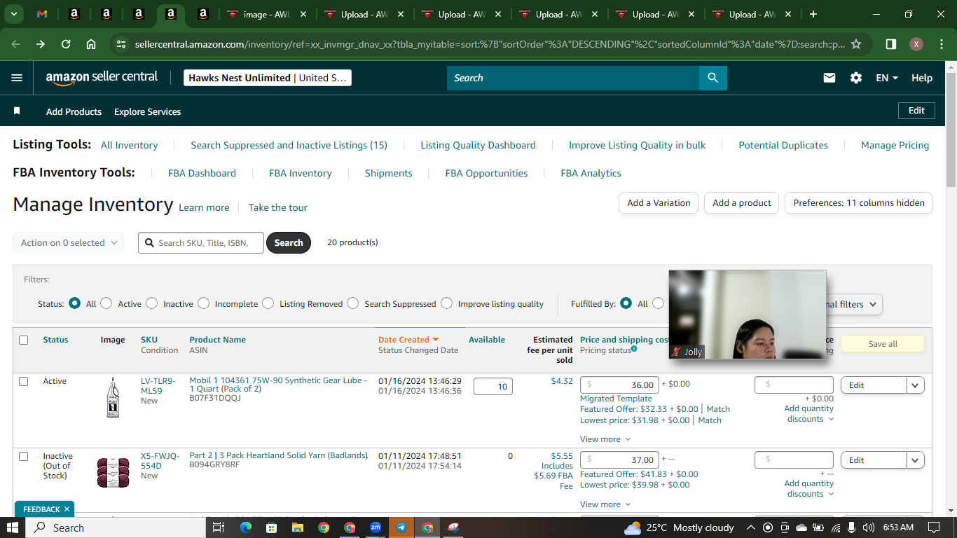Click the Mobil 1 Gear Lube product thumbnail
Image resolution: width=957 pixels, height=538 pixels.
point(113,398)
